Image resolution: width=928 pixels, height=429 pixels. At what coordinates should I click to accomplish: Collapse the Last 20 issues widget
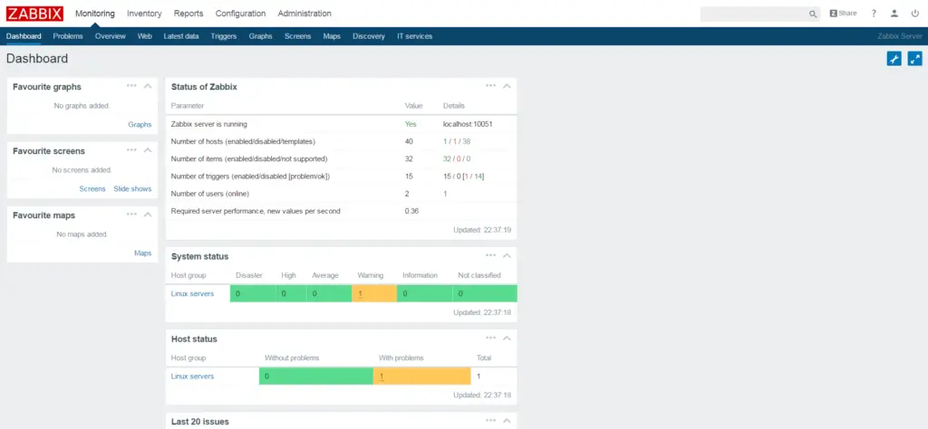pyautogui.click(x=507, y=422)
